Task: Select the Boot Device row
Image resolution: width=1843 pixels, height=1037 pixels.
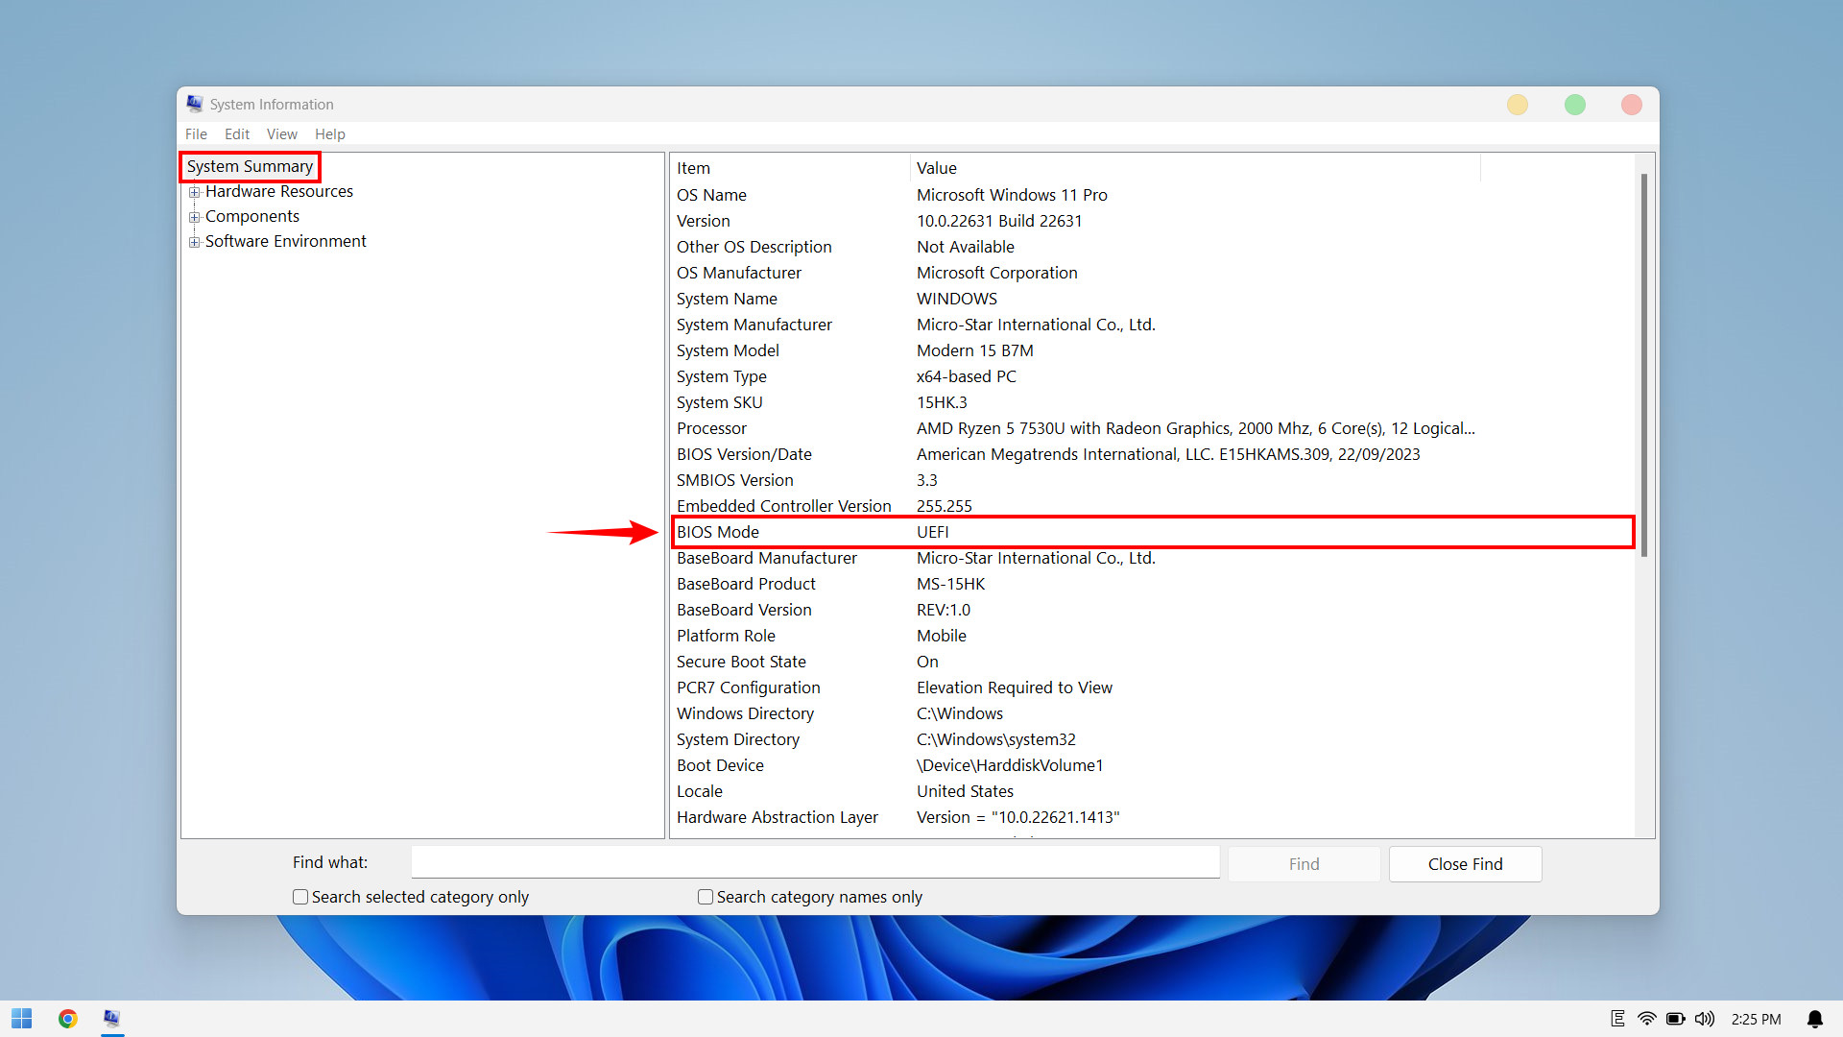Action: 1152,765
